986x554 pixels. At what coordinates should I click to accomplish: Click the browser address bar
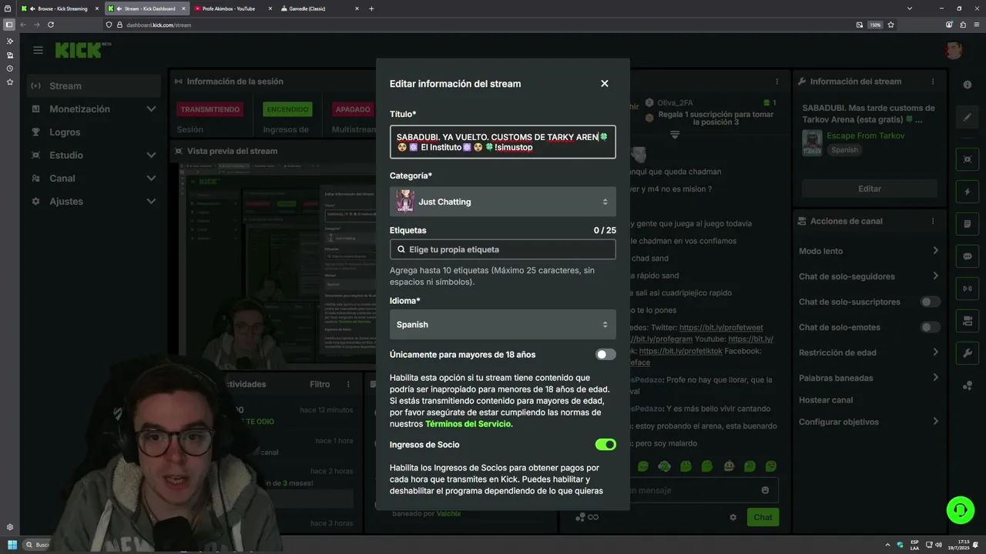point(478,25)
